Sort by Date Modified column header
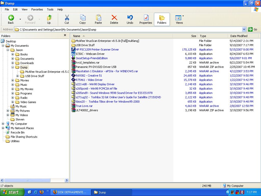The height and width of the screenshot is (196, 261). click(x=243, y=36)
